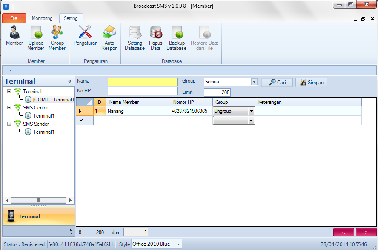The width and height of the screenshot is (378, 250).
Task: Click the Simpan save button
Action: pyautogui.click(x=311, y=83)
